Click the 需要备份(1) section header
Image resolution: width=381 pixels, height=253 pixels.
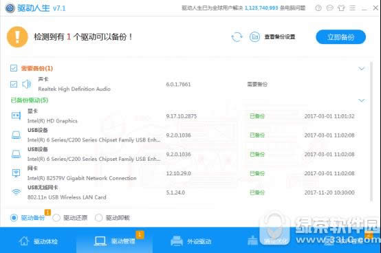click(x=37, y=68)
